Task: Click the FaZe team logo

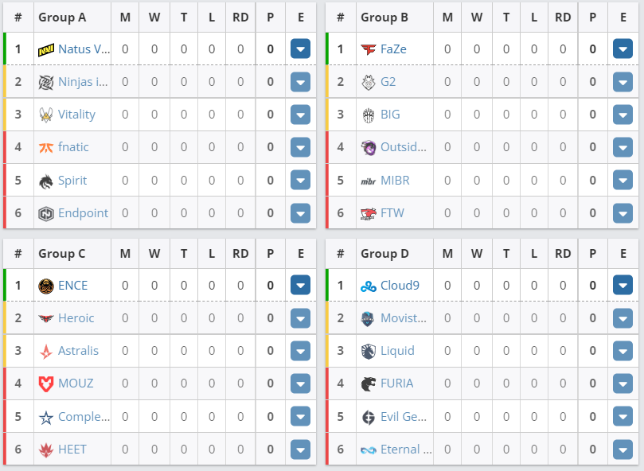Action: pyautogui.click(x=369, y=49)
